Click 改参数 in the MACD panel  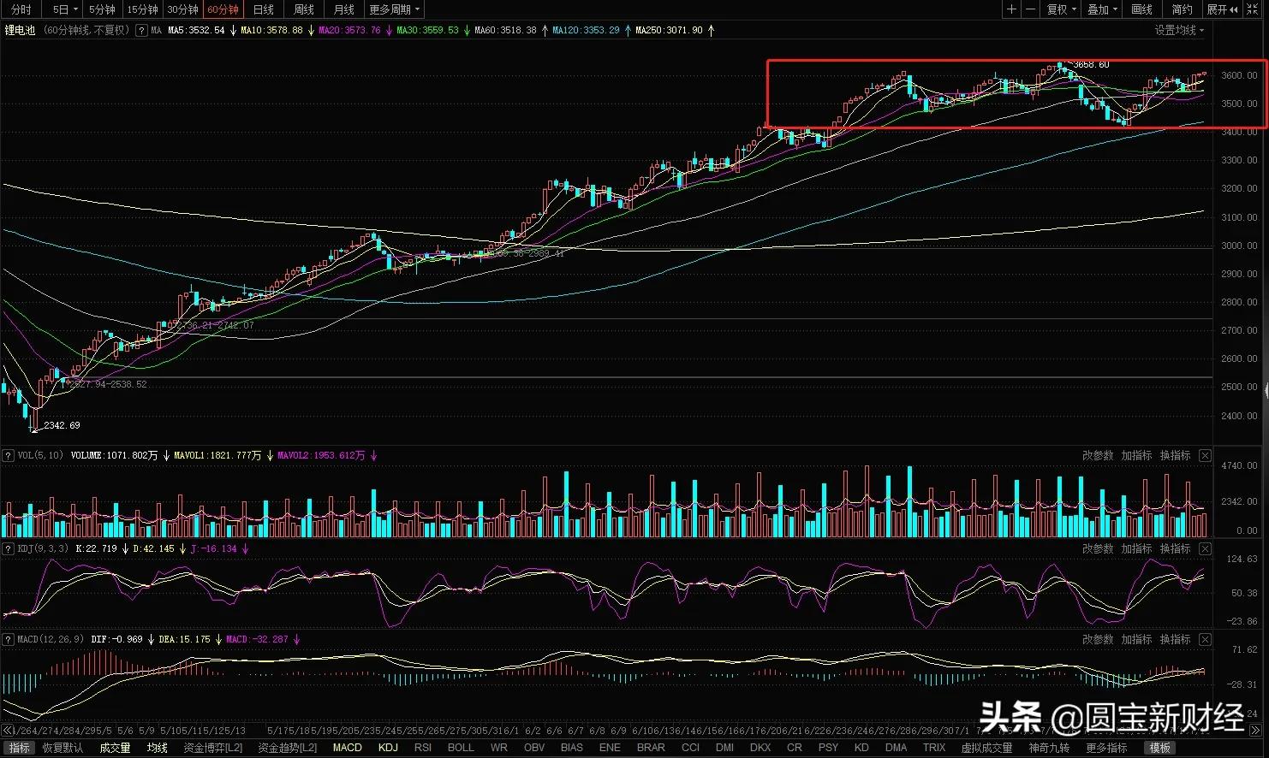pyautogui.click(x=1098, y=639)
